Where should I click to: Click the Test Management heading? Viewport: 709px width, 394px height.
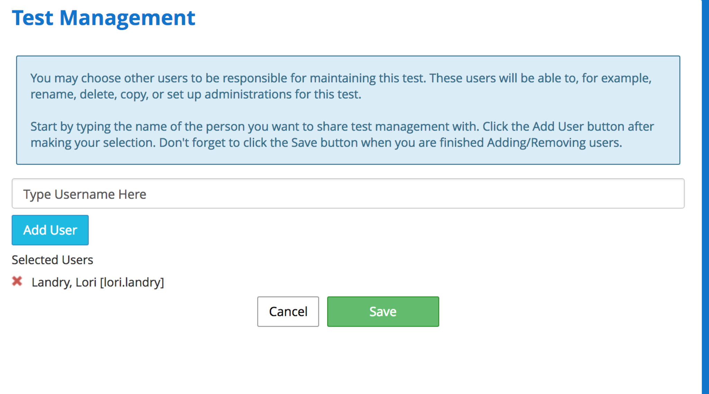pyautogui.click(x=104, y=18)
